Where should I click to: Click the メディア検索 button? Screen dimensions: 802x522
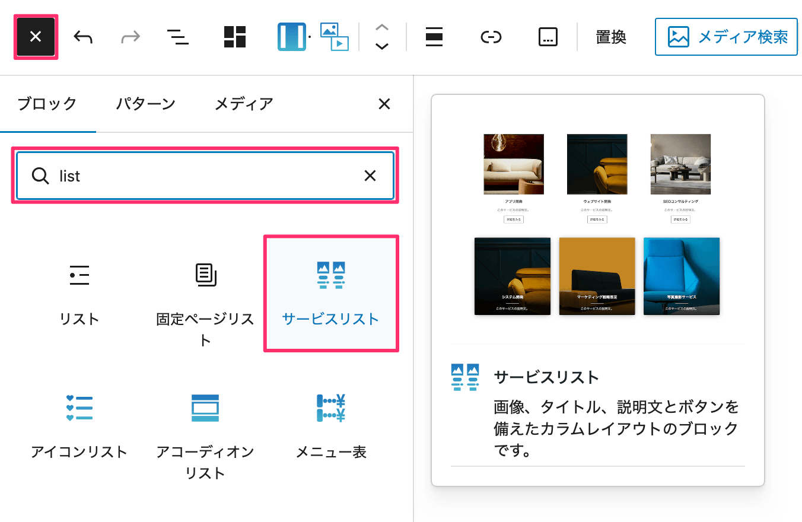[726, 37]
